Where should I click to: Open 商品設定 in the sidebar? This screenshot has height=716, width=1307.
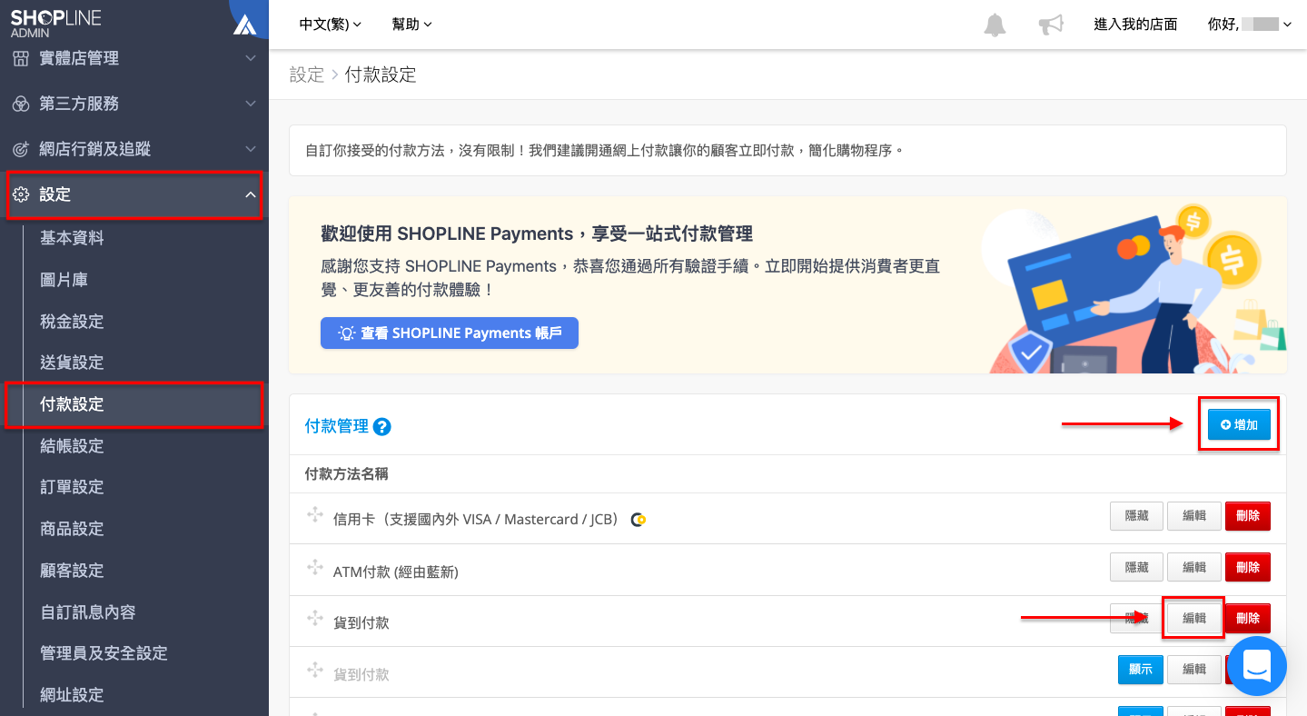pos(72,529)
